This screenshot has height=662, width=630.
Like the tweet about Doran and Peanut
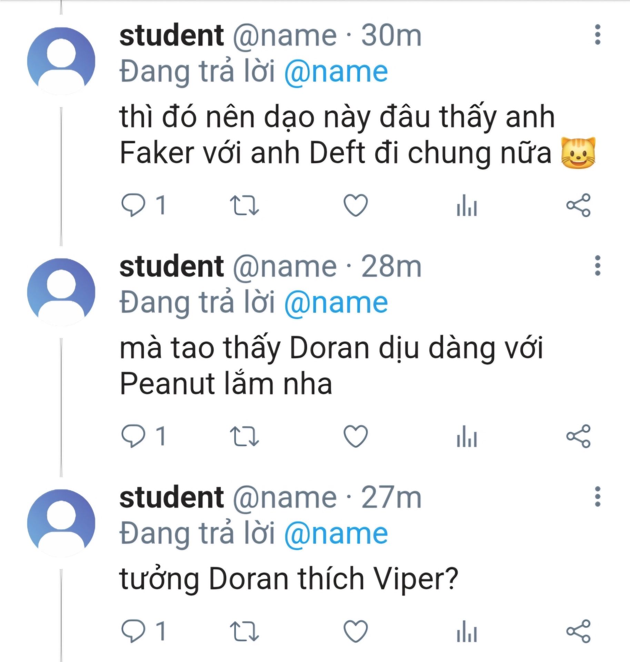tap(356, 437)
